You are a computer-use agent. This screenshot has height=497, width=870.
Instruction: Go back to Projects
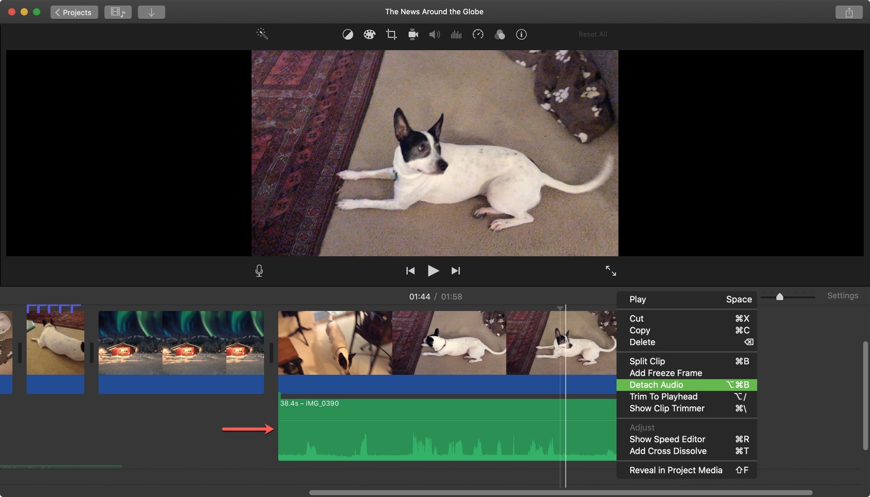coord(74,12)
